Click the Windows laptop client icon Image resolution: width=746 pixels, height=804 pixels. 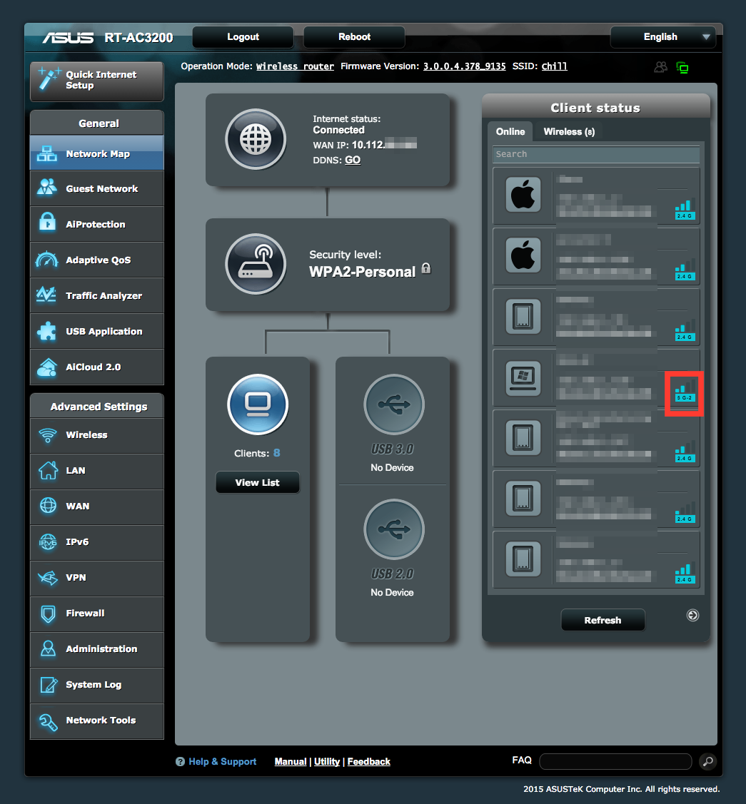(x=523, y=379)
